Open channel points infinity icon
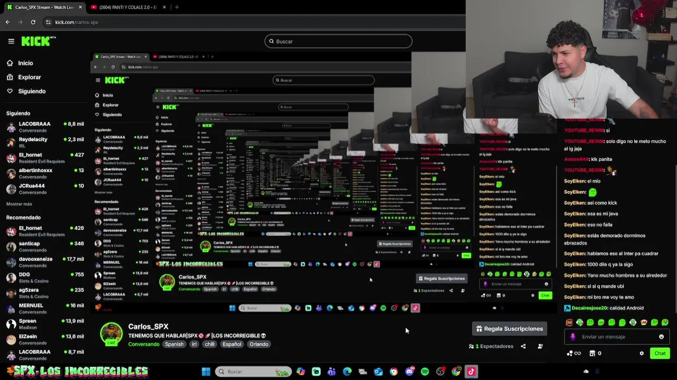 click(x=573, y=353)
